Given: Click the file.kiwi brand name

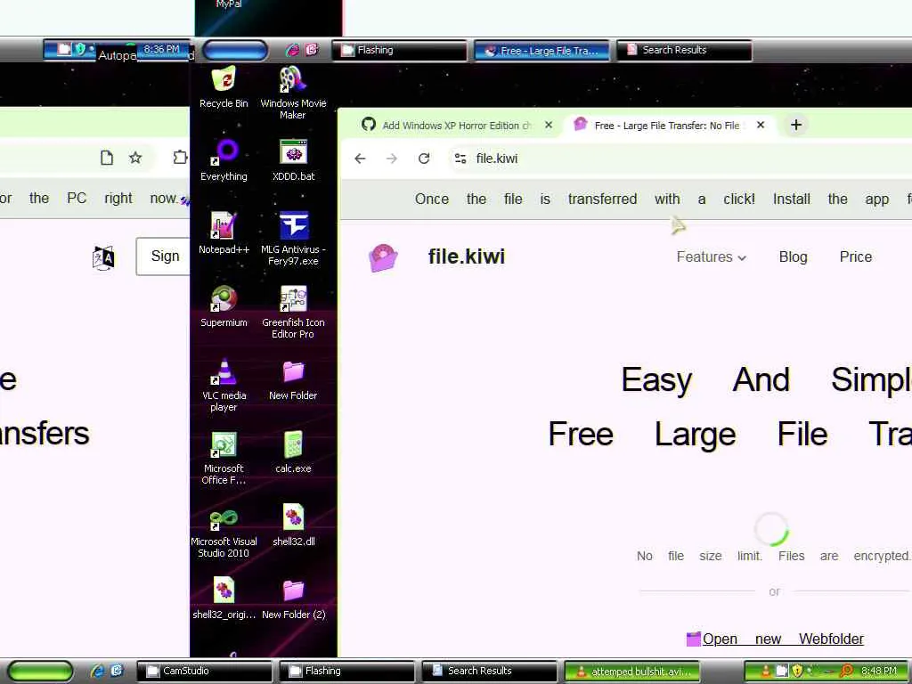Looking at the screenshot, I should (467, 256).
